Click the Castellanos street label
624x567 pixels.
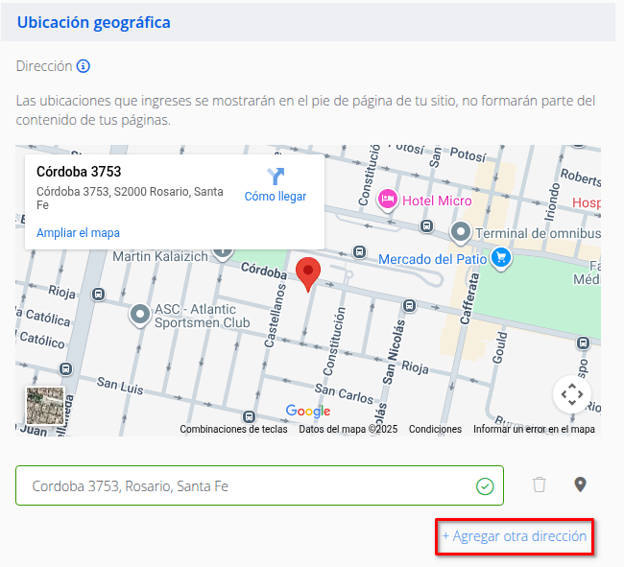[276, 316]
